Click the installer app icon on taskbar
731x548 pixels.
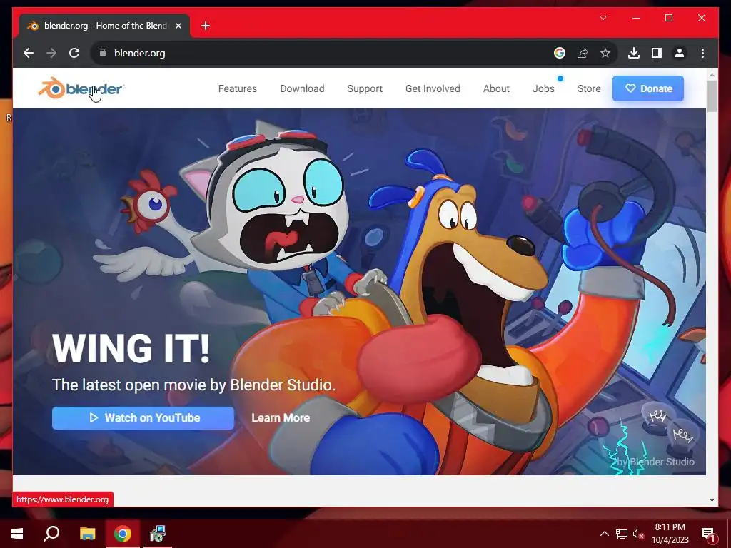pyautogui.click(x=157, y=534)
